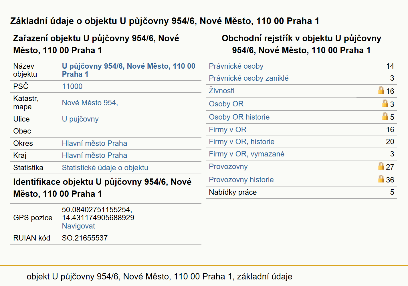The image size is (408, 286).
Task: View Firmy v OR, historie
Action: click(241, 142)
